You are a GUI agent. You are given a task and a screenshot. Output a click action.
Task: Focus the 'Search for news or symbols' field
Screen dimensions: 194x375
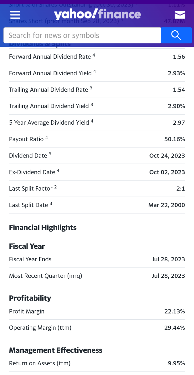(x=82, y=35)
